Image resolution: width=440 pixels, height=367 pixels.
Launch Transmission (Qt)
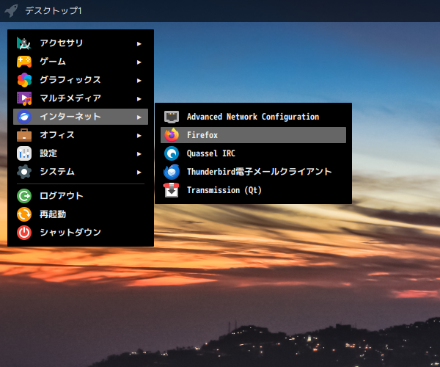click(253, 190)
